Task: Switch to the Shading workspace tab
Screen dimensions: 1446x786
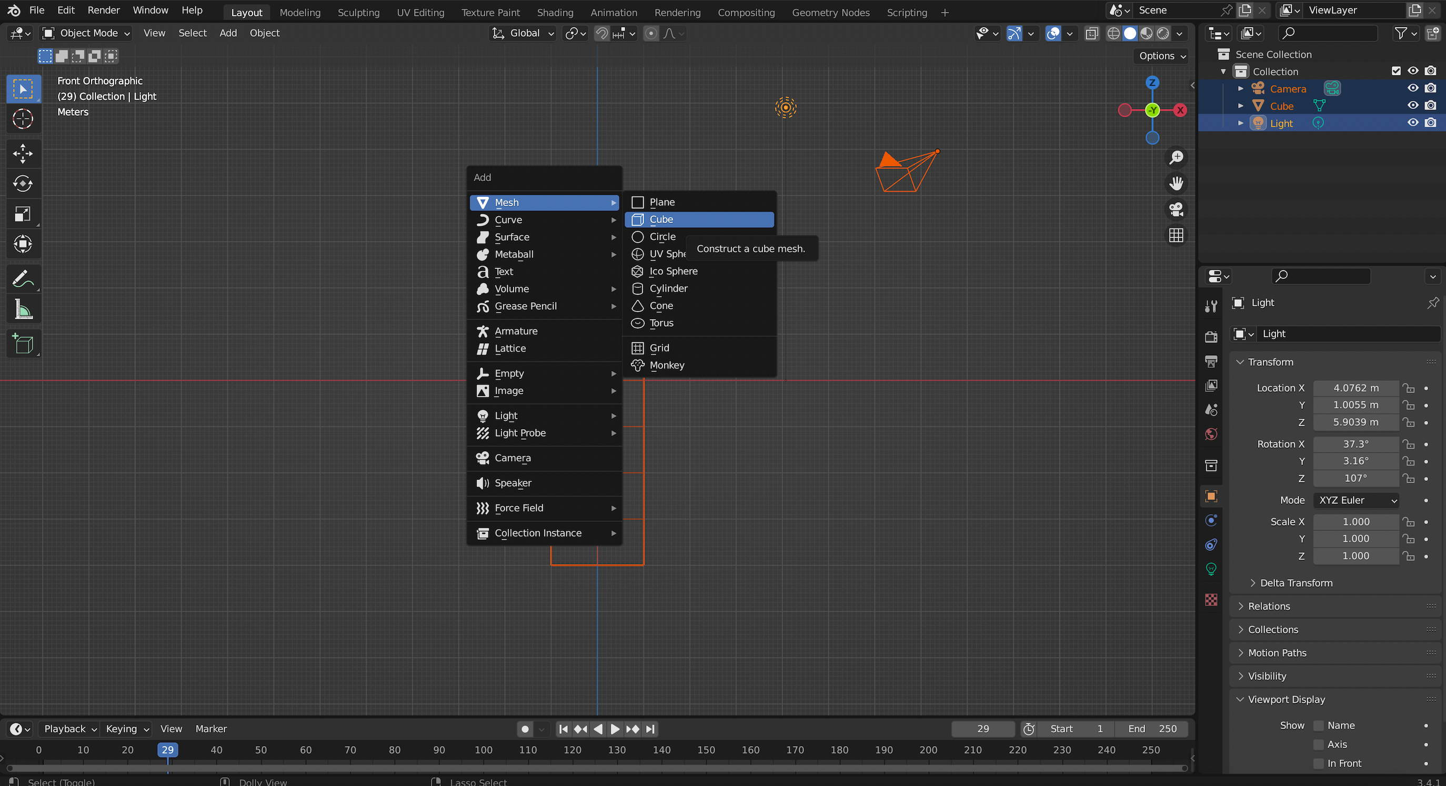Action: click(555, 12)
